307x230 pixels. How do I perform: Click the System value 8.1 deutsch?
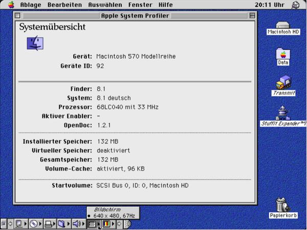(114, 98)
